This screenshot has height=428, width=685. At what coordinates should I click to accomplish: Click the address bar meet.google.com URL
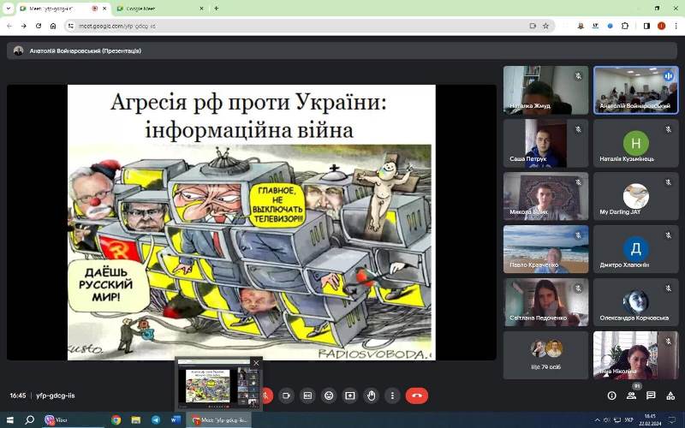117,27
